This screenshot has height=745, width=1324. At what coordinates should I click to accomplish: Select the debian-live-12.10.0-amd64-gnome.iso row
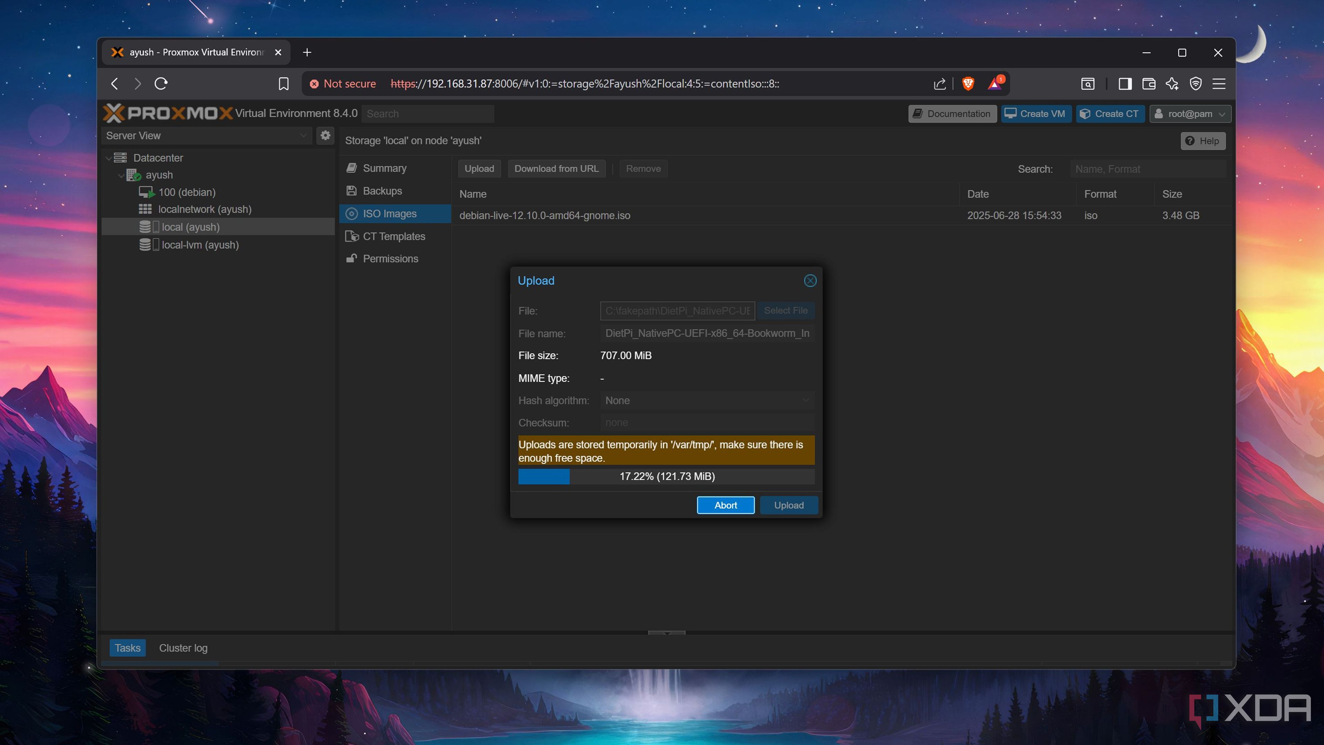coord(842,216)
